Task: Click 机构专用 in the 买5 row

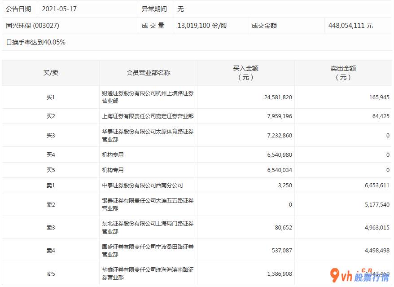Action: [113, 170]
